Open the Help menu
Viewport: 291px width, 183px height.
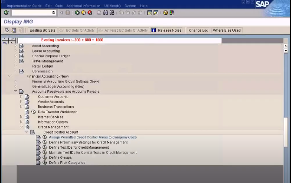[x=144, y=6]
